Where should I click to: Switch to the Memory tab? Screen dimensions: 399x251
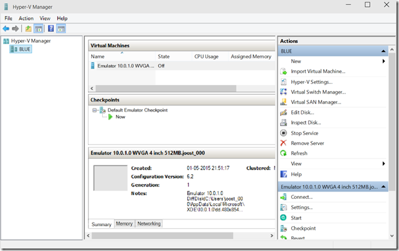pyautogui.click(x=124, y=224)
